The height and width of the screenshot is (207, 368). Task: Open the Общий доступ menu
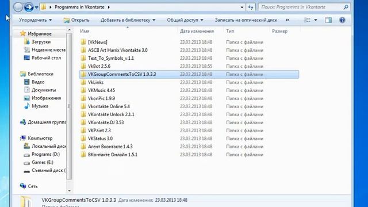(x=185, y=20)
